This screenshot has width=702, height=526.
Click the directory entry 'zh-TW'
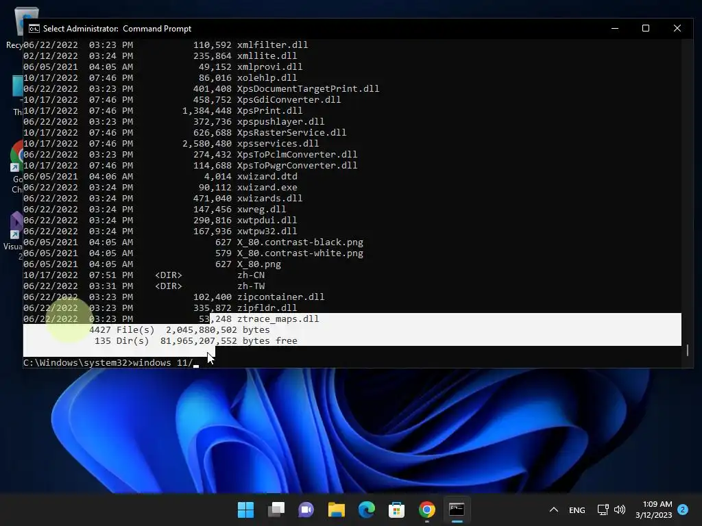pos(251,286)
